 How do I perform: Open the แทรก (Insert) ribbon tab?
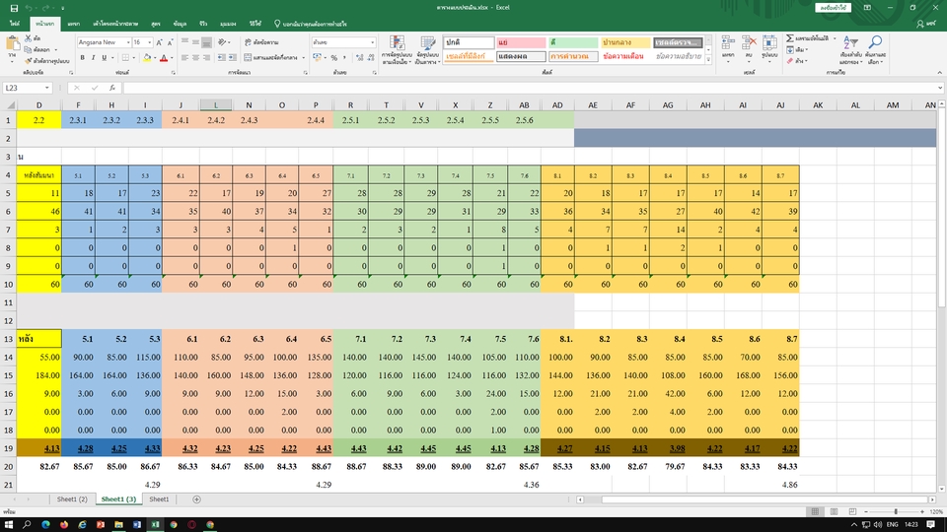click(x=74, y=24)
